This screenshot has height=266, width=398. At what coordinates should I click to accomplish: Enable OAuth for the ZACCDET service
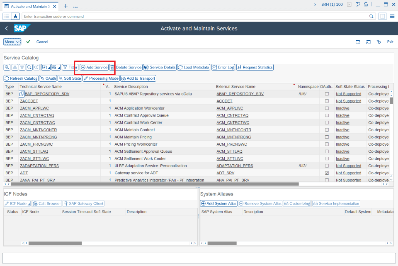pos(327,101)
